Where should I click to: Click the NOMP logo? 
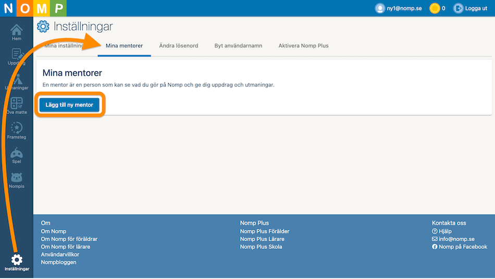pyautogui.click(x=33, y=8)
